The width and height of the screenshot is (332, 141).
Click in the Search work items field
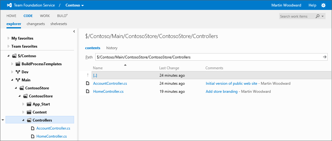point(297,16)
